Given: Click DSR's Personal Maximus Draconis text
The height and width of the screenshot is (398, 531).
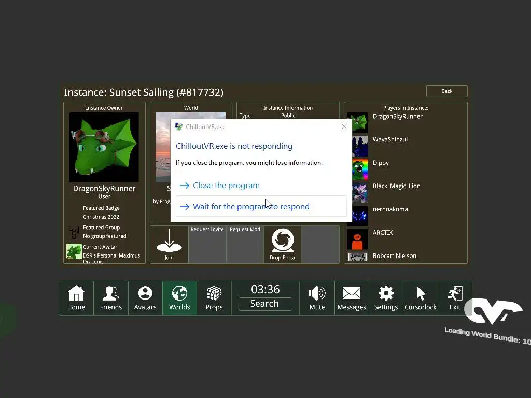Looking at the screenshot, I should [x=111, y=258].
